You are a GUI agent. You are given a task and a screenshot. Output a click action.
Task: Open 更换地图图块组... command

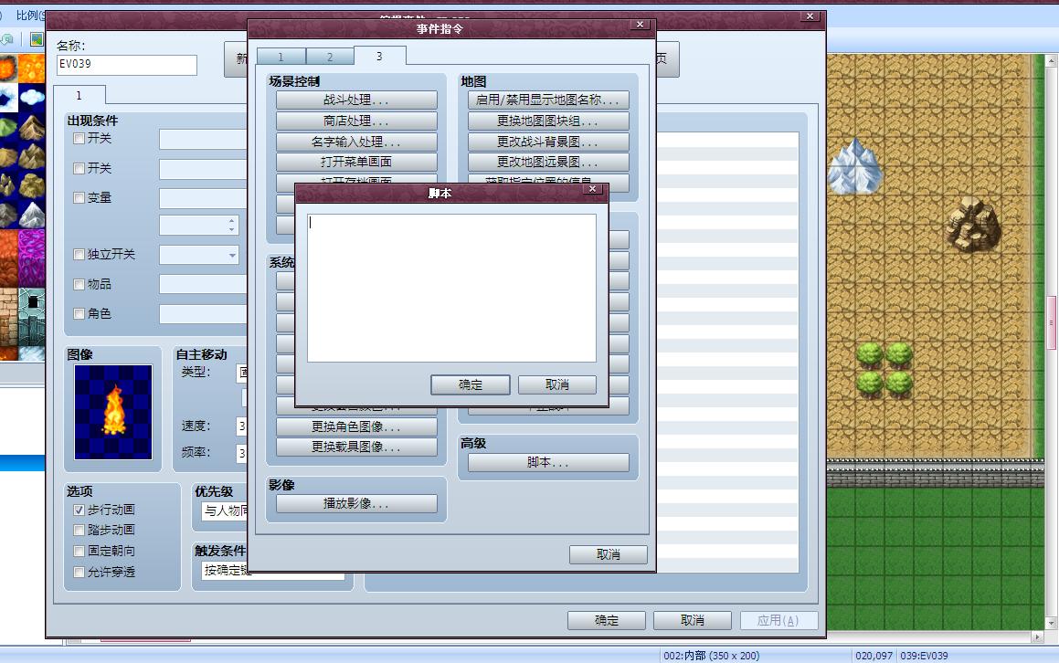[x=548, y=121]
